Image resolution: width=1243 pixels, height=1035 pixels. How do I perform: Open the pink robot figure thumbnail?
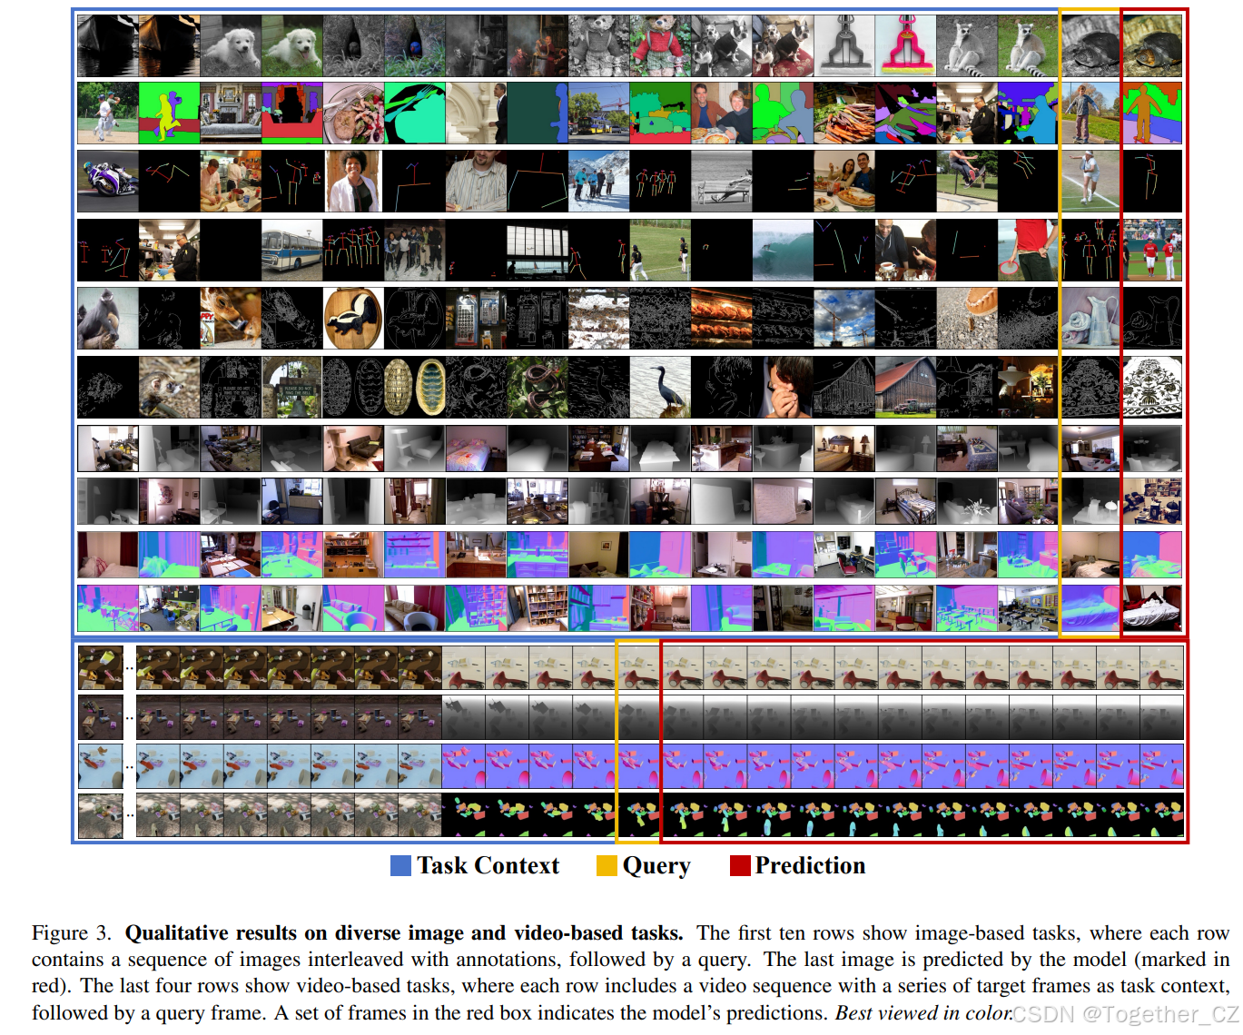pyautogui.click(x=905, y=42)
